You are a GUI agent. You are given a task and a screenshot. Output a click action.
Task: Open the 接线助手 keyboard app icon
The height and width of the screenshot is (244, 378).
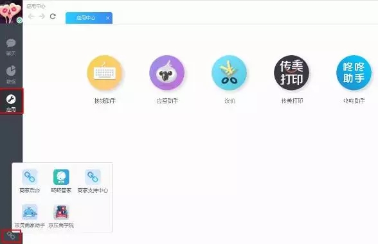click(x=105, y=73)
